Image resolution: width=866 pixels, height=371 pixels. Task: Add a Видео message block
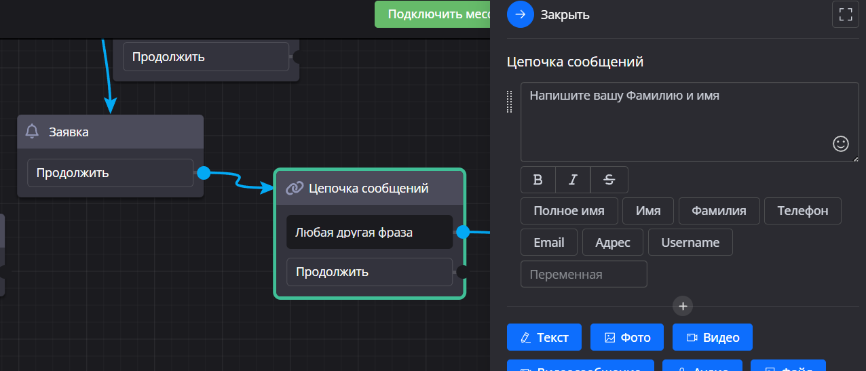tap(712, 337)
